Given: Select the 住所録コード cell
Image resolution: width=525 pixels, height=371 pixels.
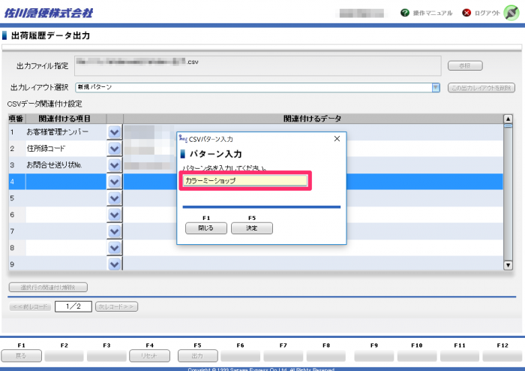Looking at the screenshot, I should [66, 149].
